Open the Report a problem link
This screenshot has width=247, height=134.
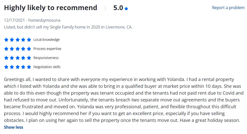pos(228,8)
